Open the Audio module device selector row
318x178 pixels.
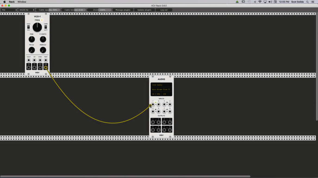[x=161, y=89]
